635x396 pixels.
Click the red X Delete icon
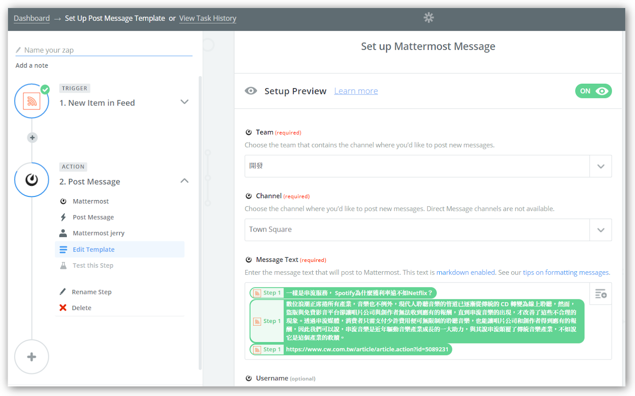63,308
